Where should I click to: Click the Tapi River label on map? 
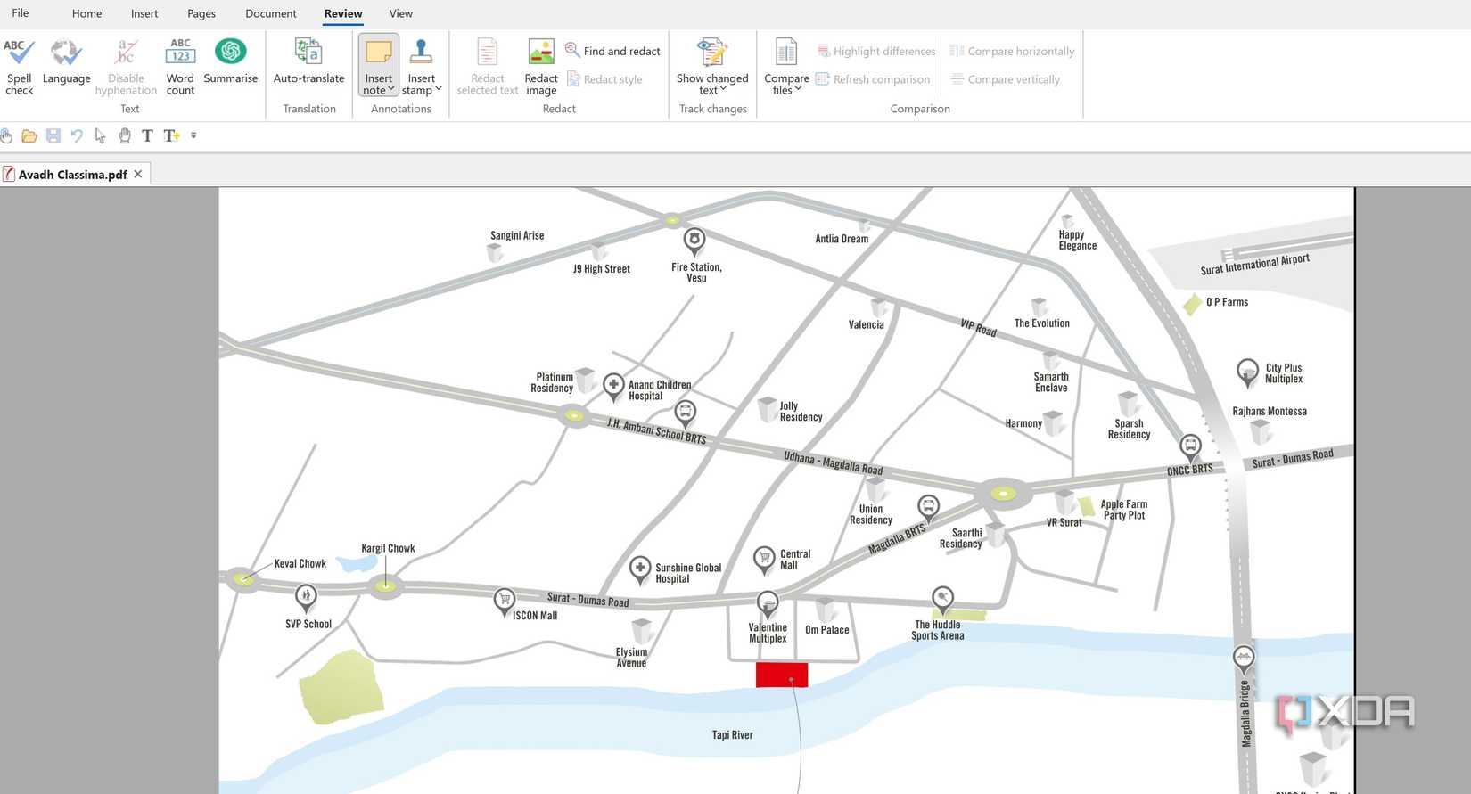(x=733, y=735)
